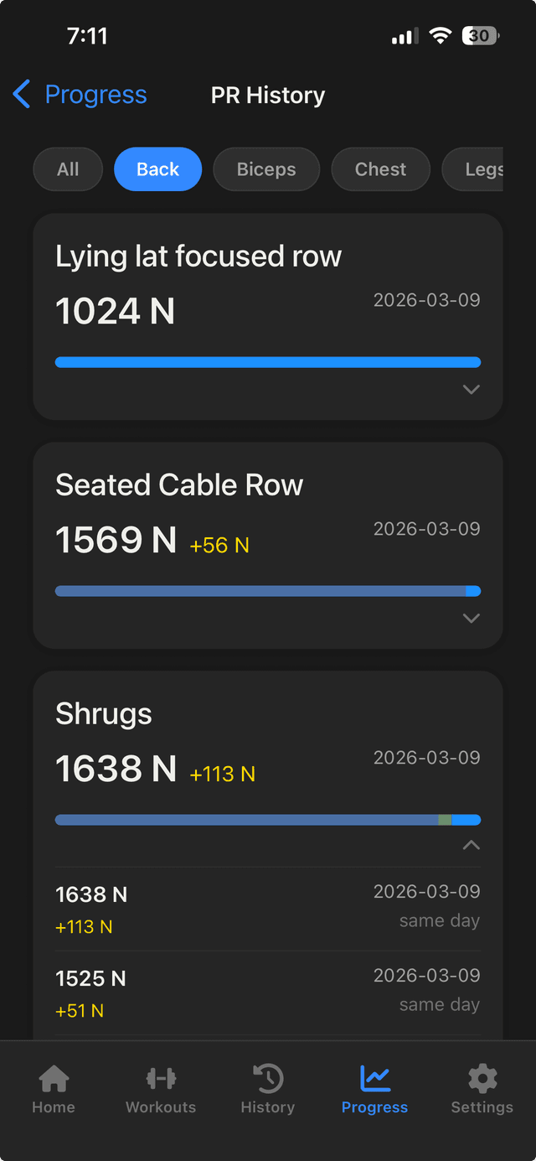The height and width of the screenshot is (1161, 536).
Task: Tap the back arrow chevron icon
Action: [22, 95]
